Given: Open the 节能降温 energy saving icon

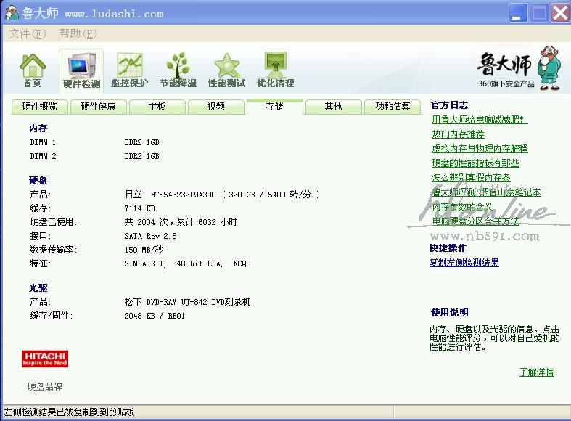Looking at the screenshot, I should tap(178, 70).
